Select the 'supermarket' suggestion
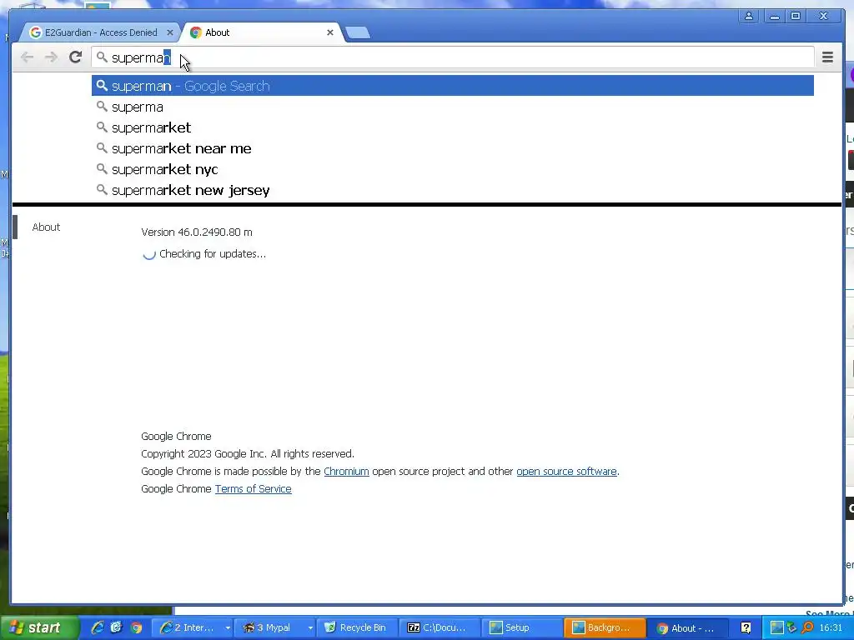The height and width of the screenshot is (640, 854). (x=453, y=127)
